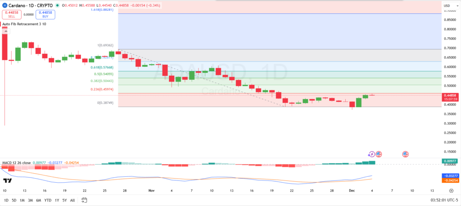This screenshot has height=206, width=461.
Task: Click the orange -0.04254 signal line label
Action: pyautogui.click(x=450, y=180)
